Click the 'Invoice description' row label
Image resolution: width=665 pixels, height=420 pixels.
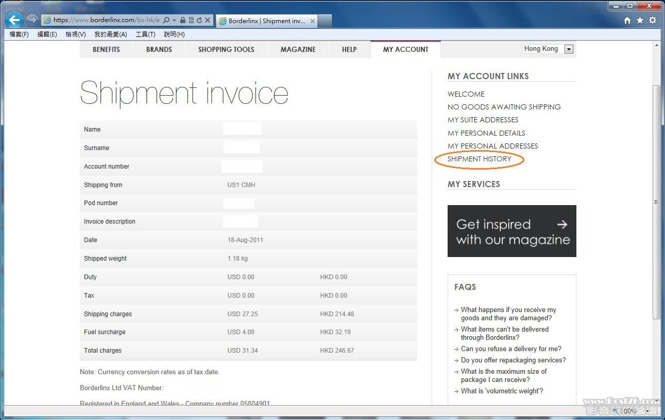pyautogui.click(x=110, y=222)
